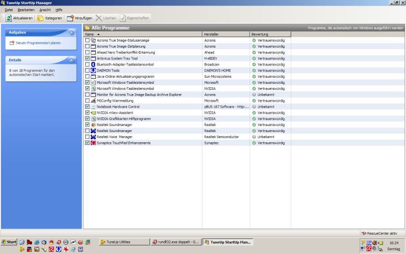406x254 pixels.
Task: Click the Realtek Semiconductor manufacturer cell
Action: coord(221,137)
